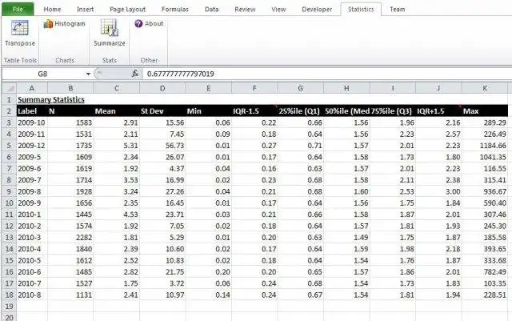
Task: Click the select-all corner of the grid
Action: click(10, 88)
